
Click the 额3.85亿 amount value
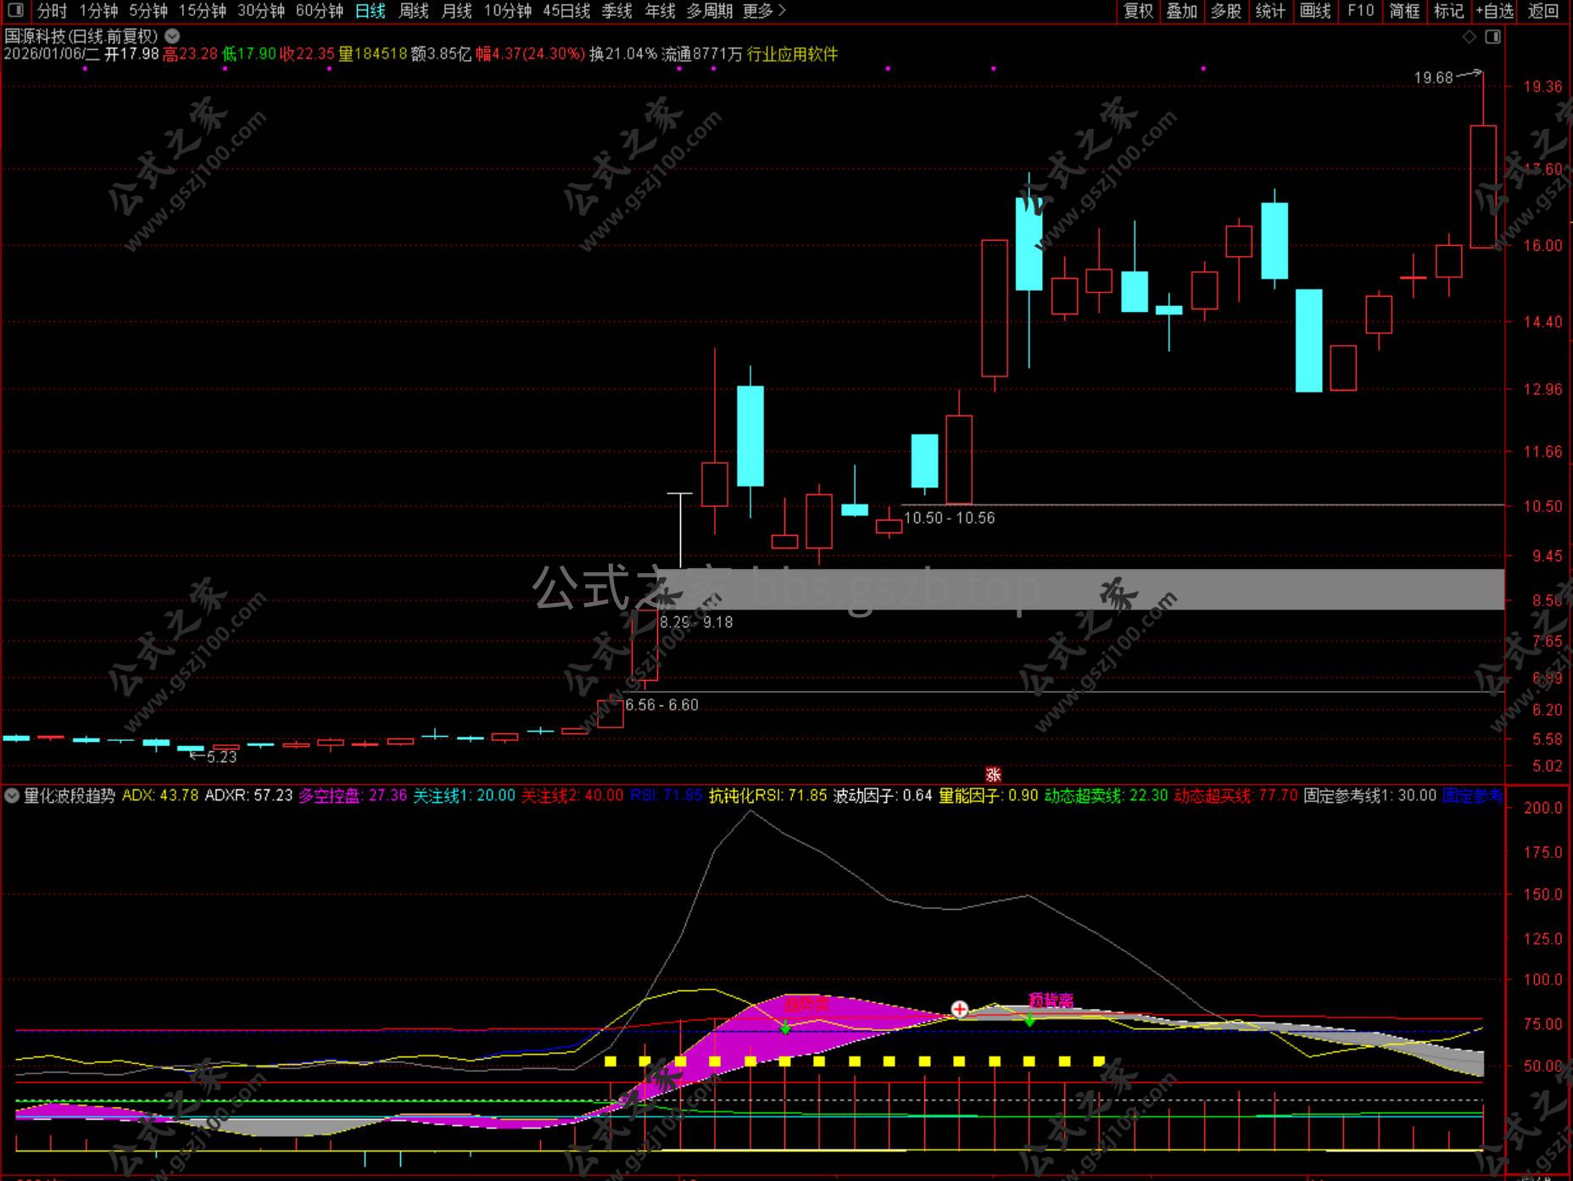[x=441, y=54]
